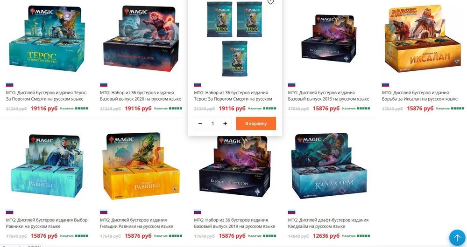Open the Гильдии Равники box image
467x247 pixels.
tap(141, 166)
